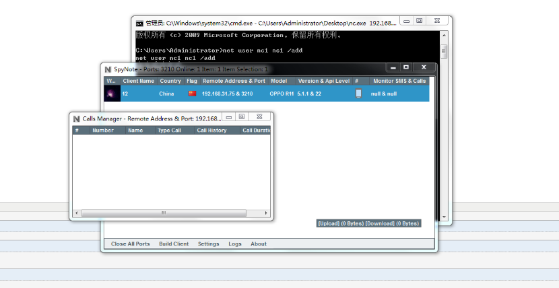Click the Number column header in Calls Manager
The image size is (559, 288).
point(107,131)
